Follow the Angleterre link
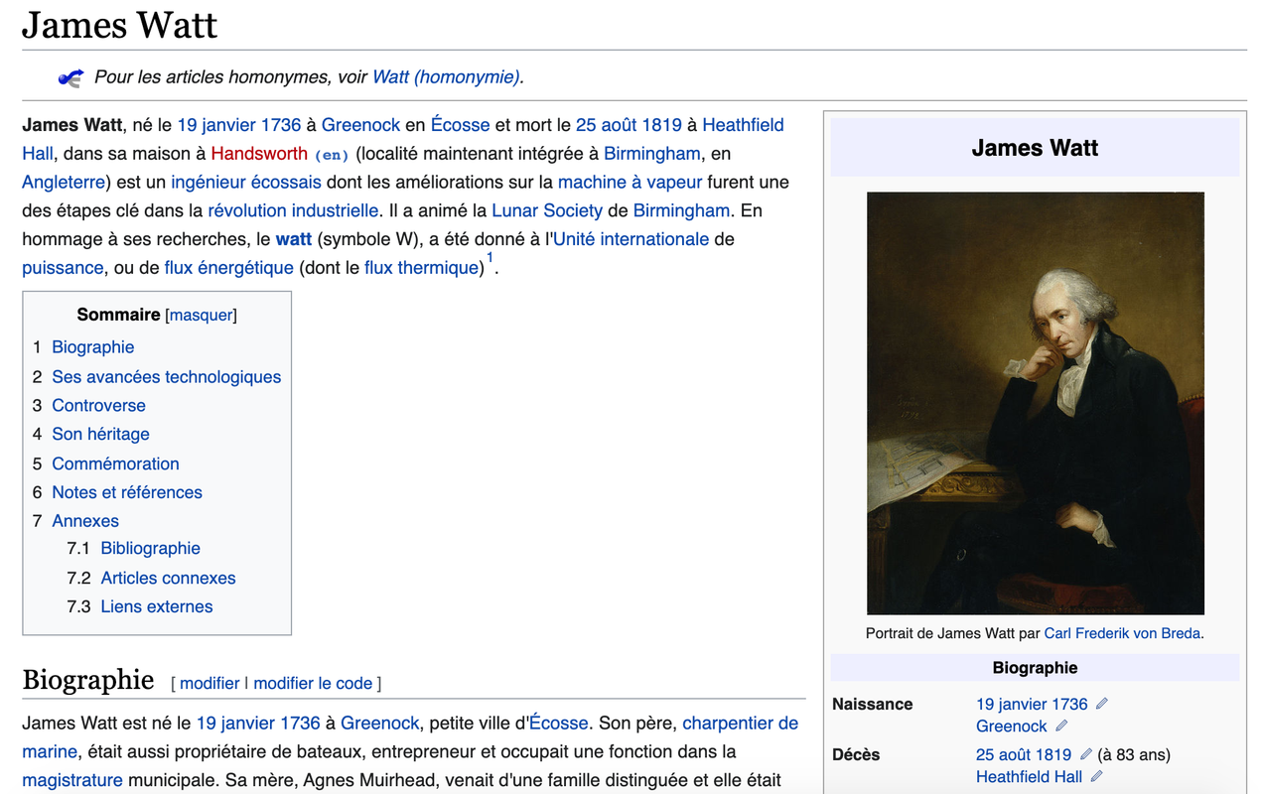The image size is (1263, 794). coord(64,183)
